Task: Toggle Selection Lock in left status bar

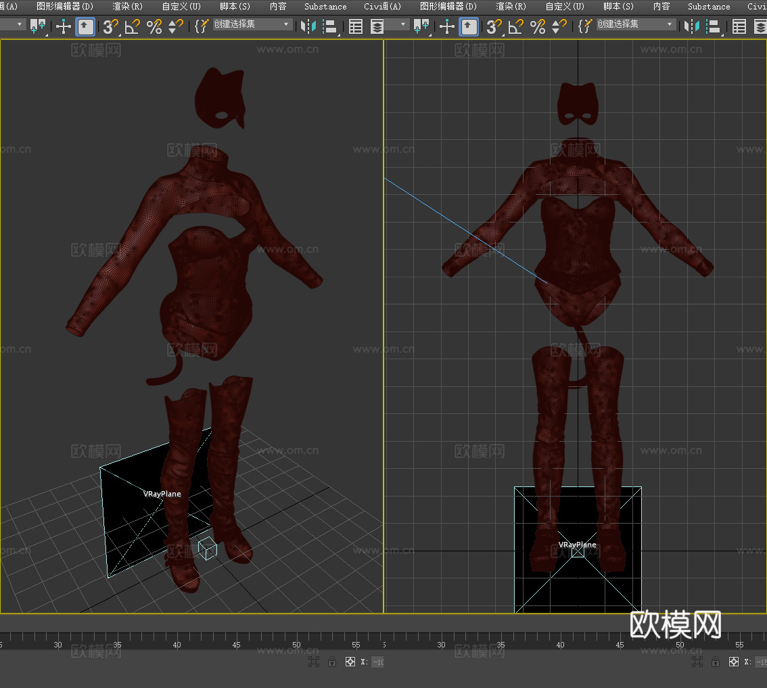Action: (x=332, y=662)
